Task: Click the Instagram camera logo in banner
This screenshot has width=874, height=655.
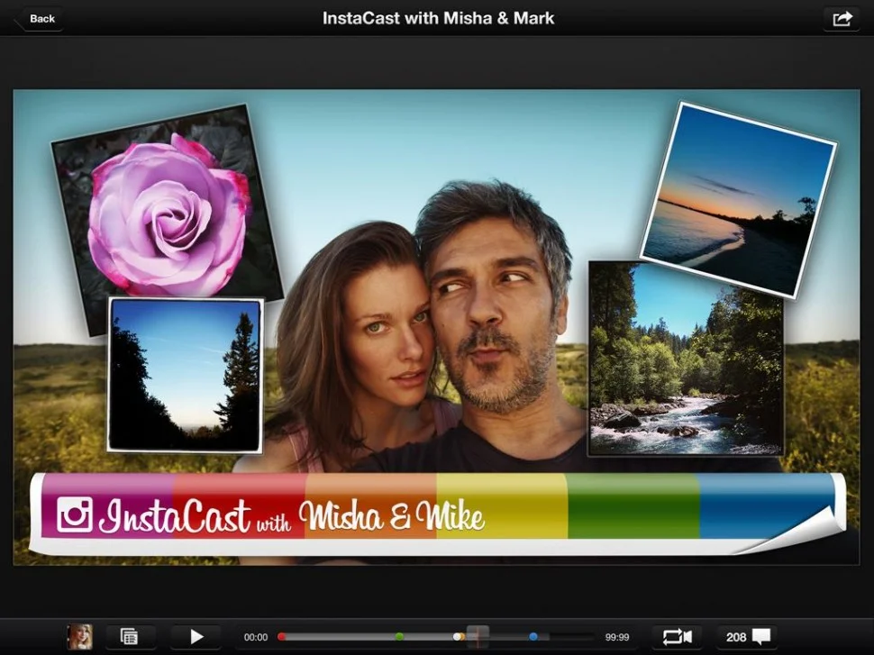Action: pyautogui.click(x=75, y=514)
